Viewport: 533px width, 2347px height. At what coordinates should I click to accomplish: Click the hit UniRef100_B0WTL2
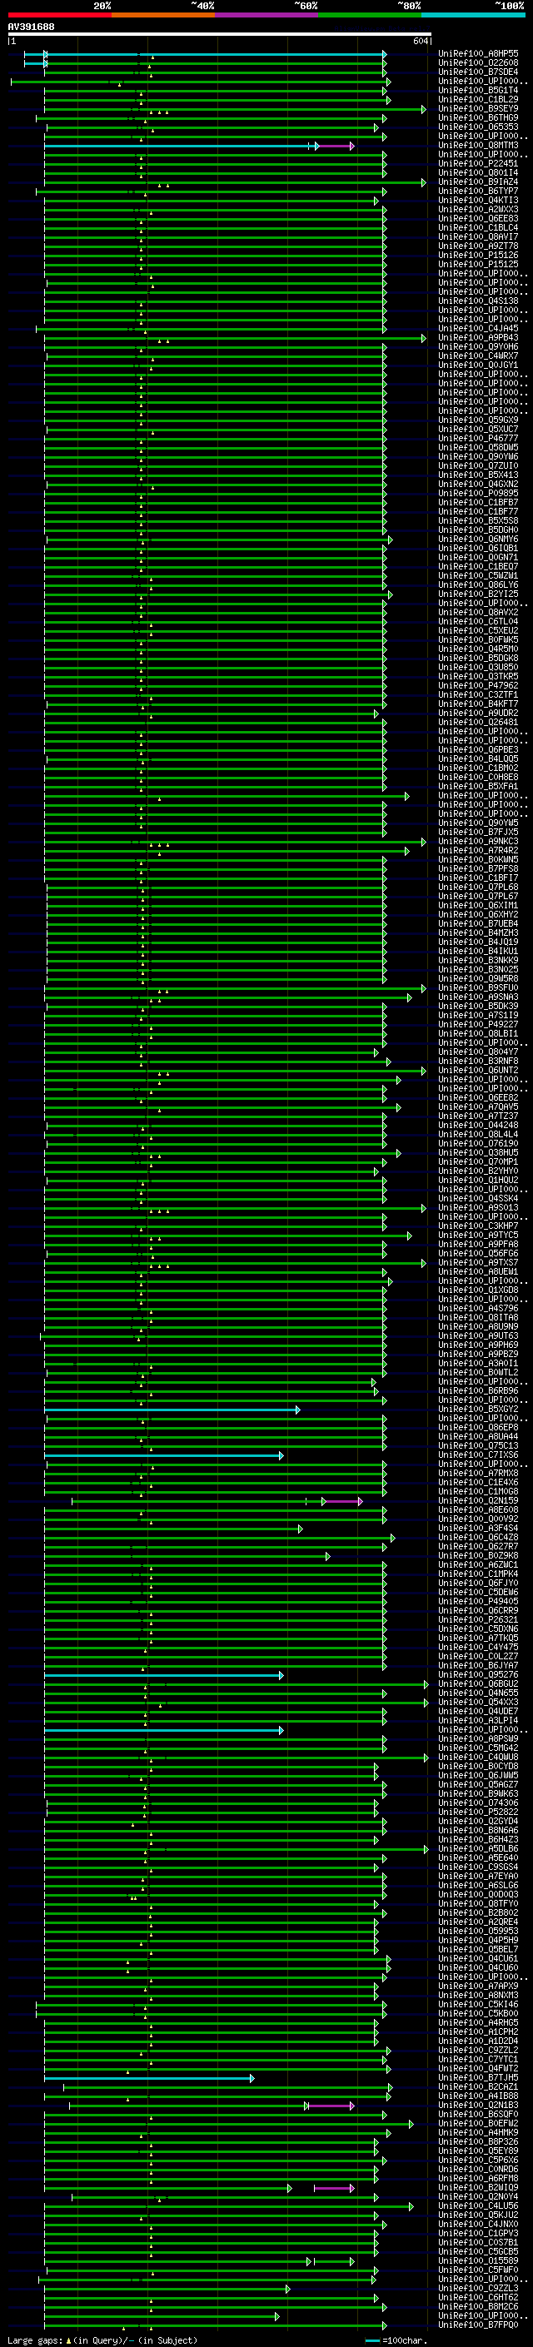[x=478, y=1372]
